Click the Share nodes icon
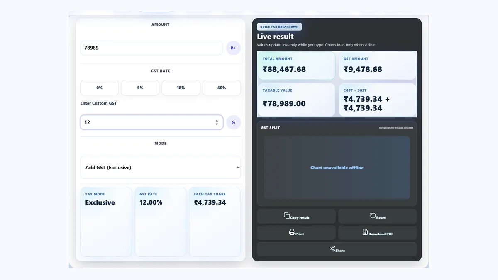This screenshot has width=498, height=280. [332, 248]
